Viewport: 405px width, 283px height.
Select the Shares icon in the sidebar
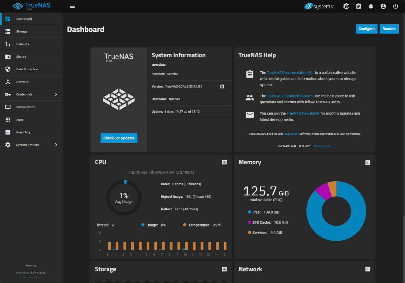coord(8,57)
